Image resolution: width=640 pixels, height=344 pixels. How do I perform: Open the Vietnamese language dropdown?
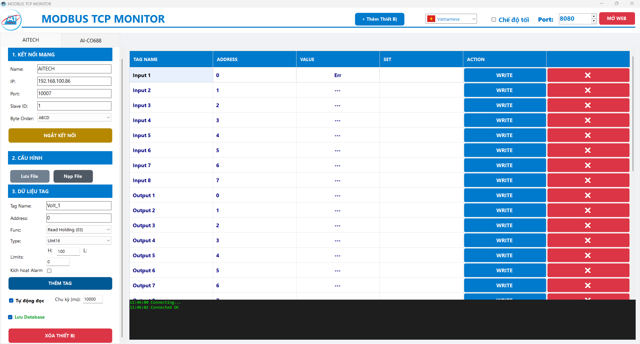coord(451,19)
